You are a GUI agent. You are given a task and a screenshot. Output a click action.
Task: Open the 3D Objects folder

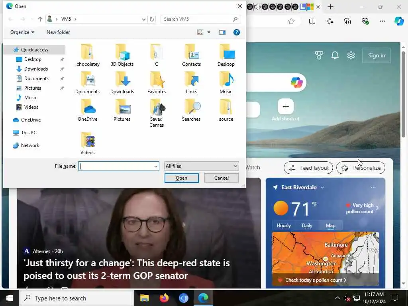[x=122, y=55]
